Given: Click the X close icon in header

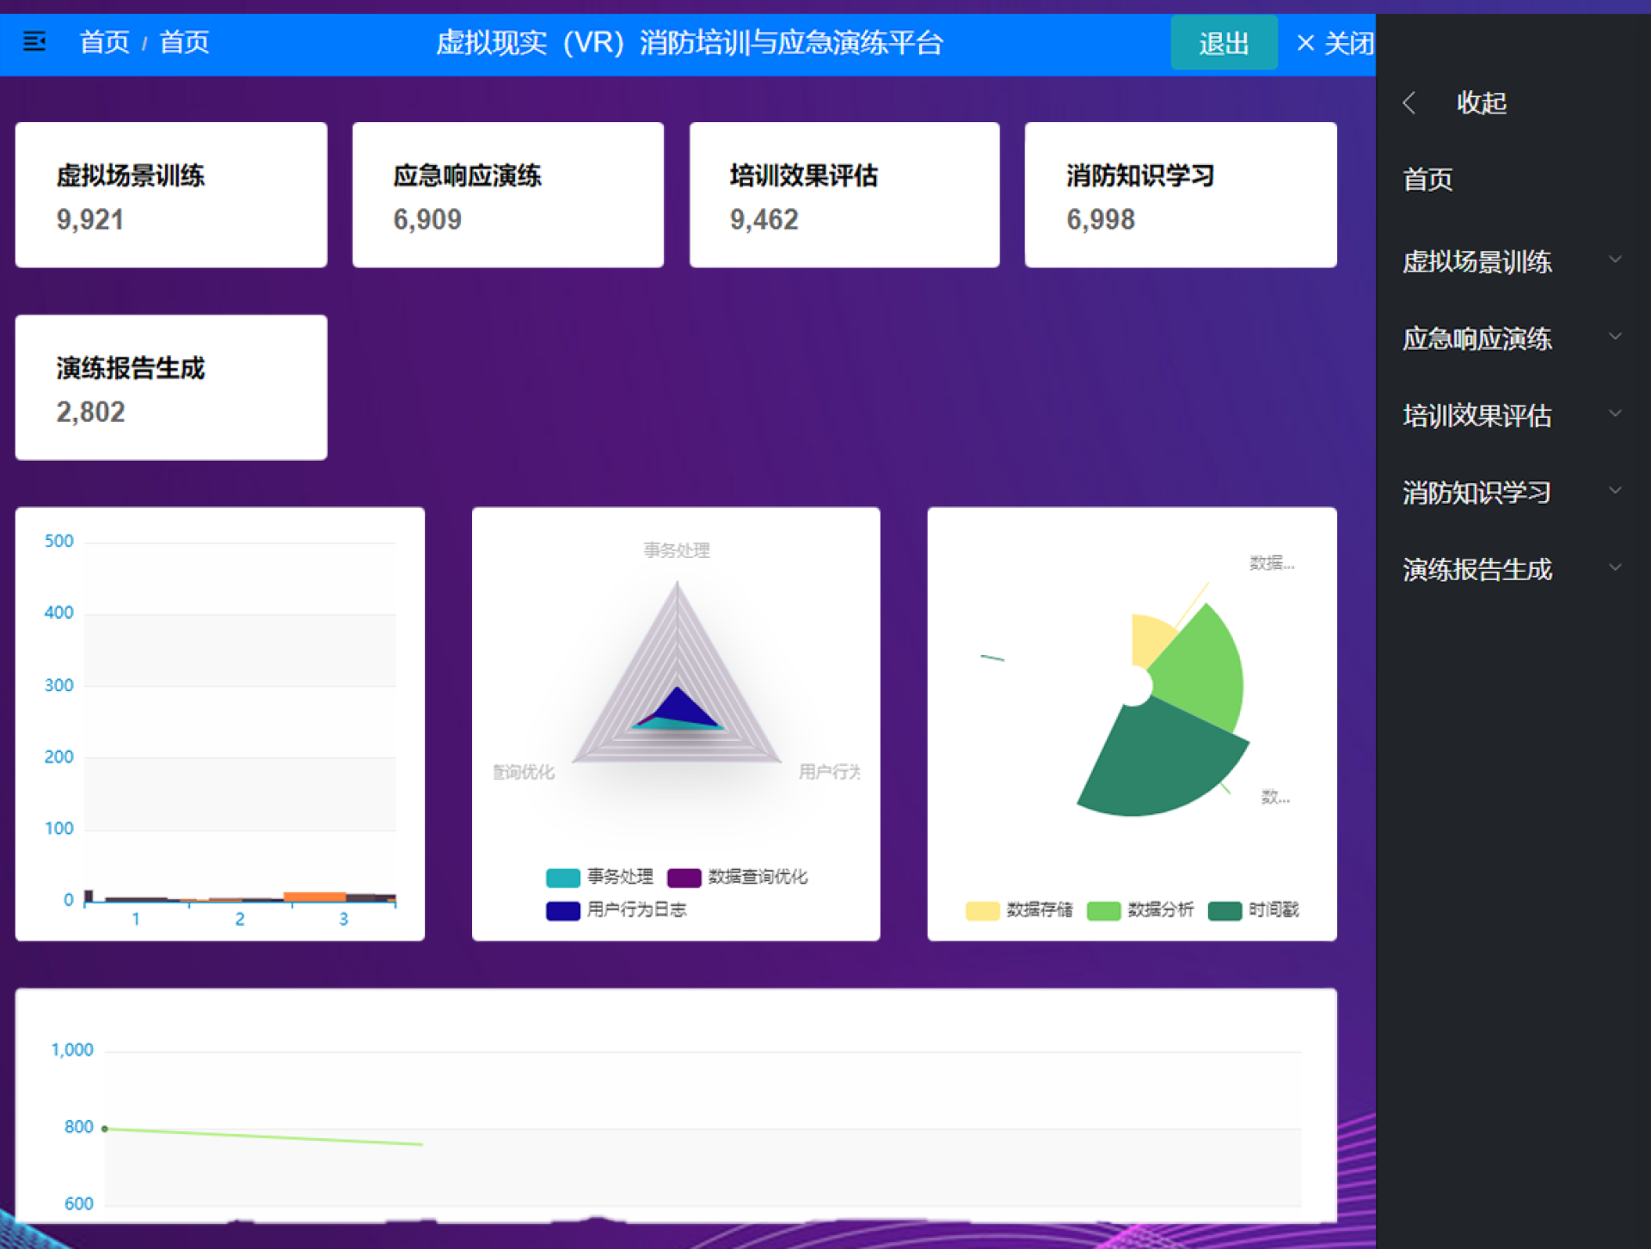Looking at the screenshot, I should [x=1305, y=43].
